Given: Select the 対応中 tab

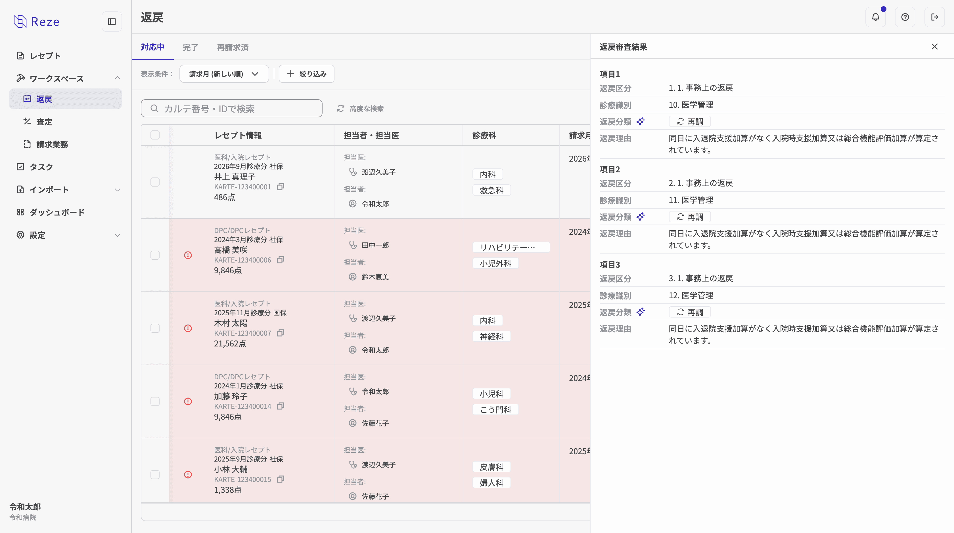Looking at the screenshot, I should [x=152, y=47].
